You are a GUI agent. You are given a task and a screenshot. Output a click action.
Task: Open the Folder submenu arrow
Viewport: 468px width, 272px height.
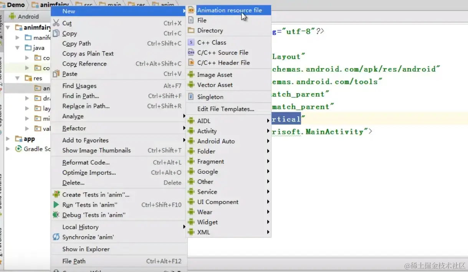268,151
